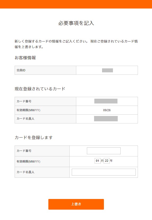Viewport: 152px width, 220px height.
Task: Select the expiry month field showing 01
Action: (98, 161)
